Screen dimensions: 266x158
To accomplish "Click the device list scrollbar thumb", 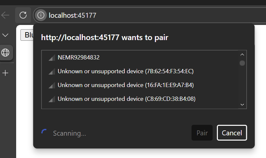I will click(x=242, y=63).
